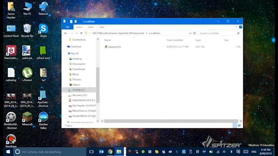Image resolution: width=278 pixels, height=156 pixels.
Task: Select OSDisk (C:) in the navigation pane
Action: 79,90
